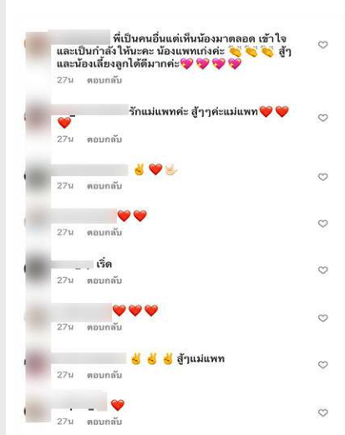Open blurred username on two-hearts comment
Viewport: 345px width, 435px height.
tap(85, 216)
